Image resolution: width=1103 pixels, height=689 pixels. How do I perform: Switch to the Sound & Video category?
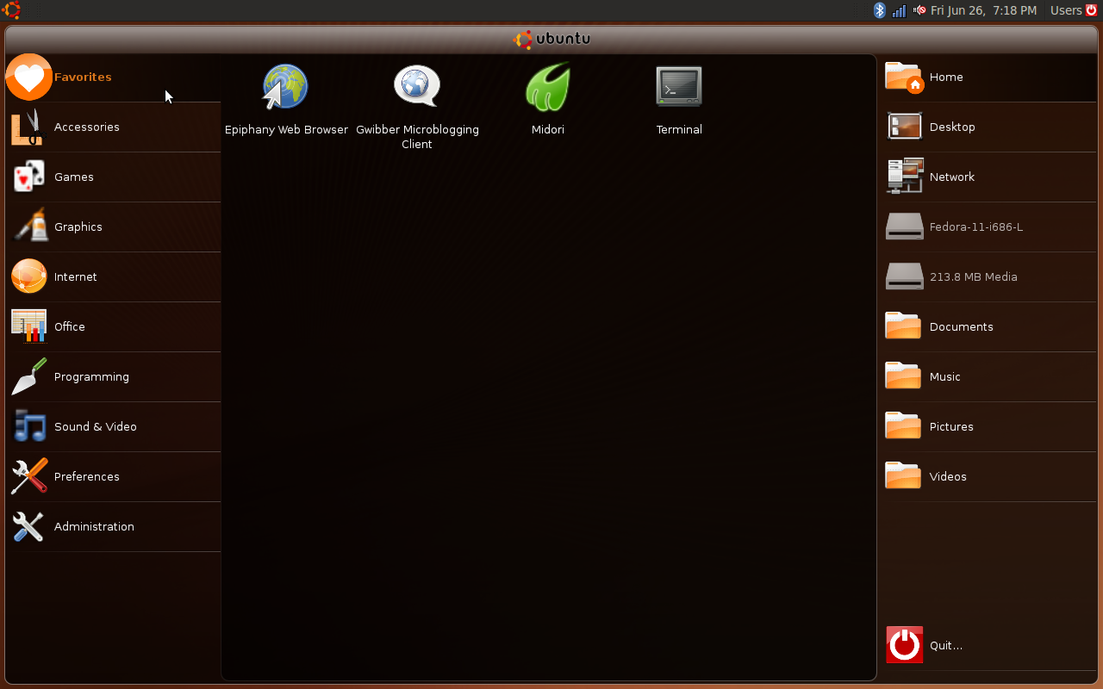pyautogui.click(x=95, y=426)
